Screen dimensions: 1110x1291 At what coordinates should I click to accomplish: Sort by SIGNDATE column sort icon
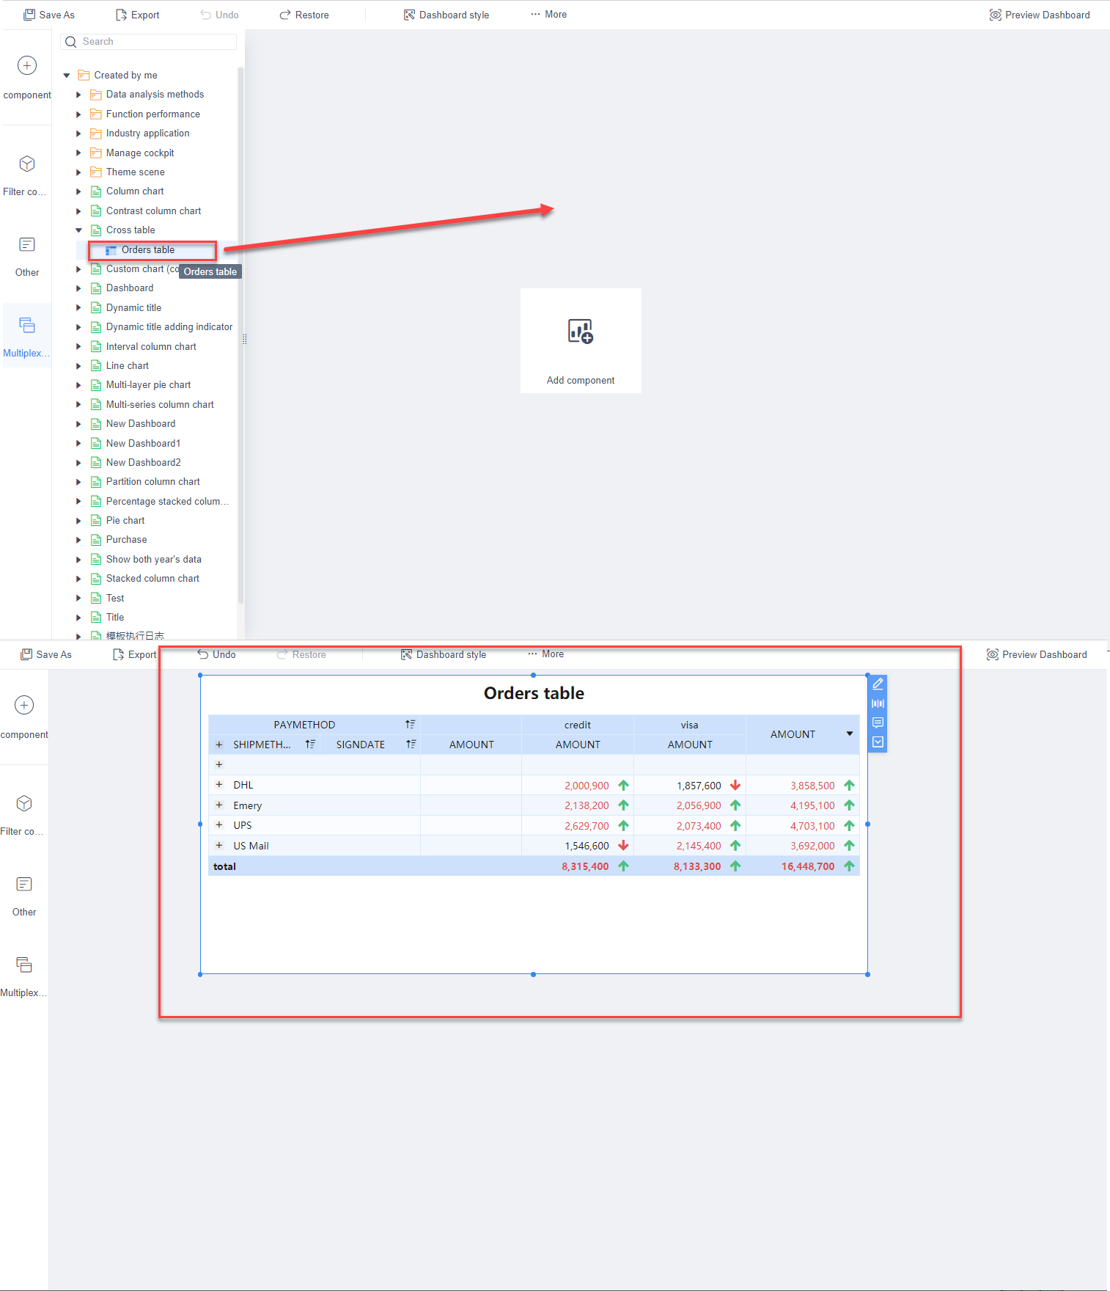coord(411,744)
